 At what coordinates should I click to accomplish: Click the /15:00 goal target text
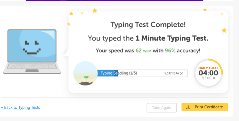pos(206,78)
